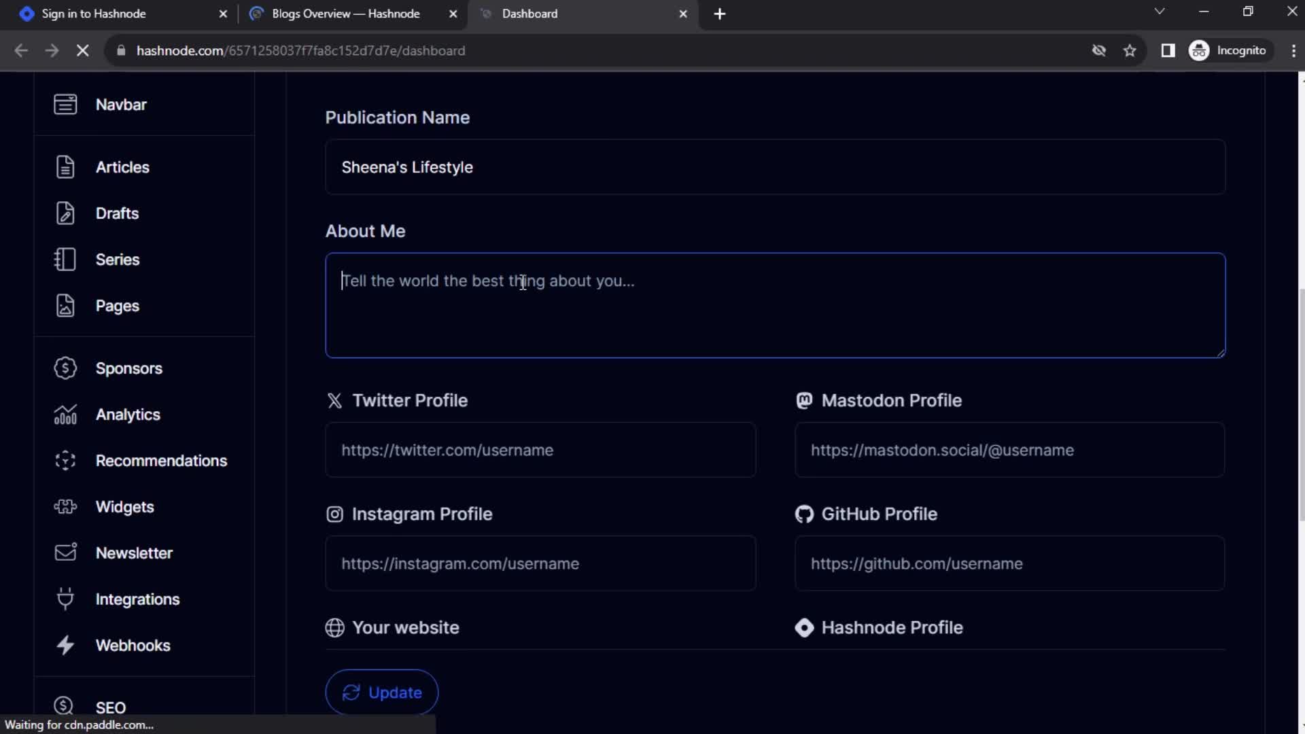The image size is (1305, 734).
Task: Click the Mastodon logo icon
Action: click(804, 401)
